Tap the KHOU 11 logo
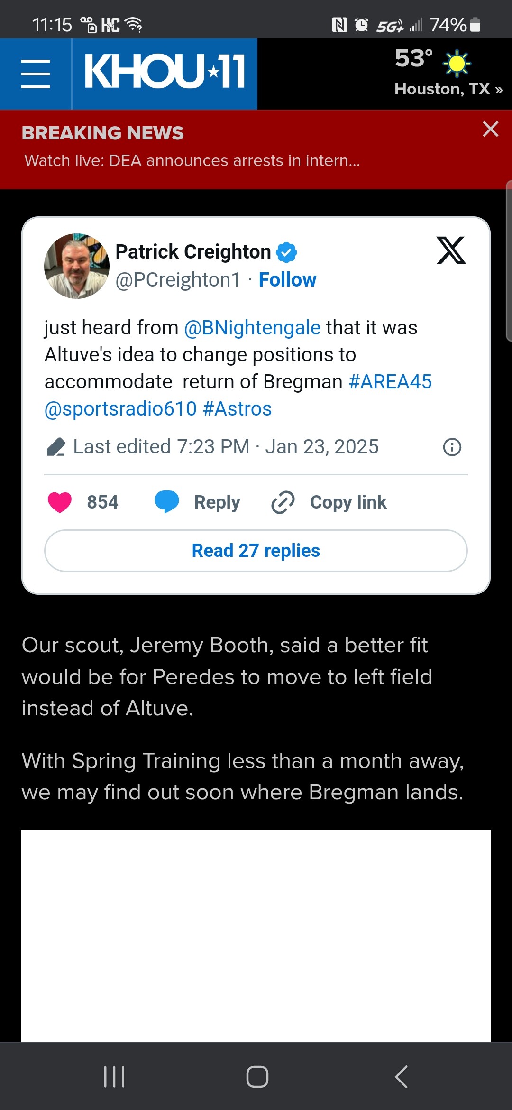 pyautogui.click(x=165, y=72)
